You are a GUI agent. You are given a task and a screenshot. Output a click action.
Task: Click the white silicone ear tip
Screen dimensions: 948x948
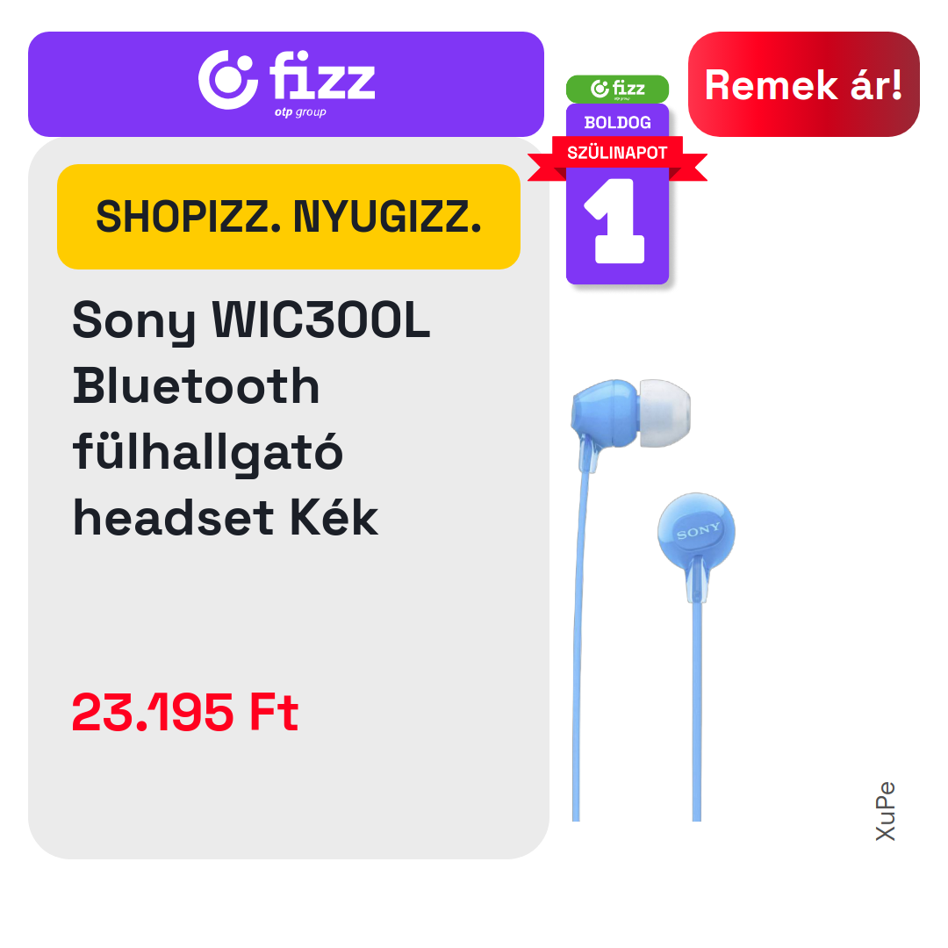click(664, 413)
